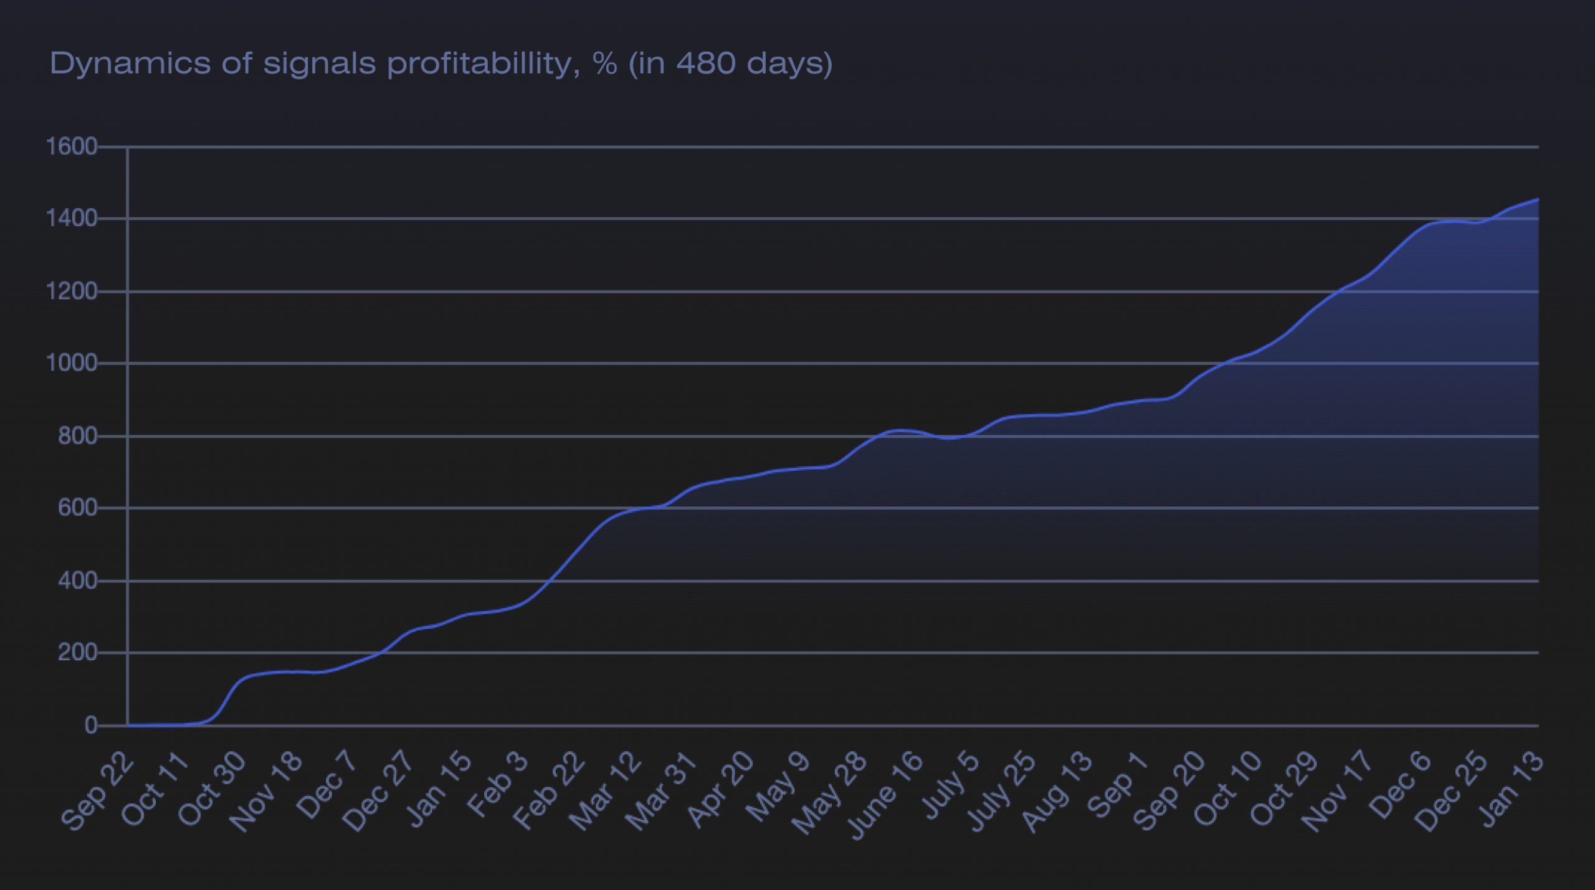Viewport: 1595px width, 890px height.
Task: Select the July 25 date label
Action: (x=1002, y=792)
